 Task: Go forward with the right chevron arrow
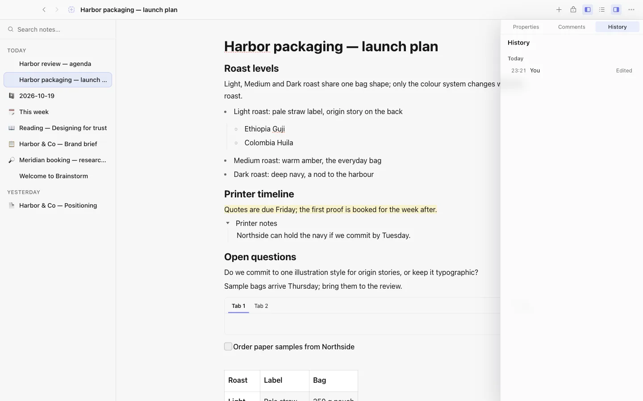point(57,10)
